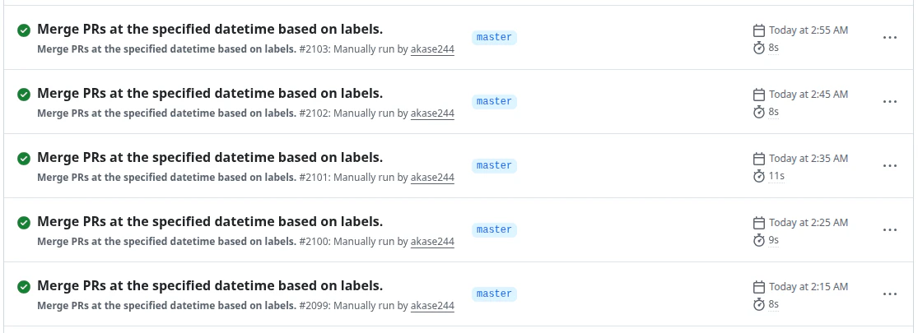Open akase244 user link on run #2103
This screenshot has width=918, height=333.
point(432,49)
